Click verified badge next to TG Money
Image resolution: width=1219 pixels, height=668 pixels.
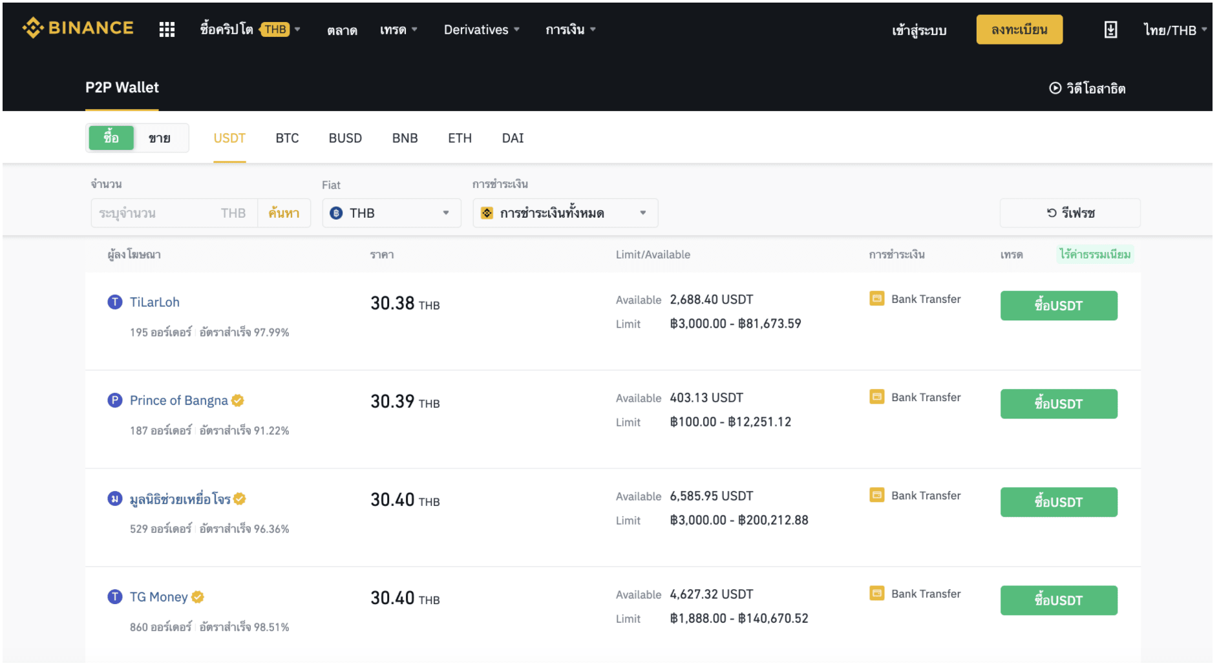[198, 597]
